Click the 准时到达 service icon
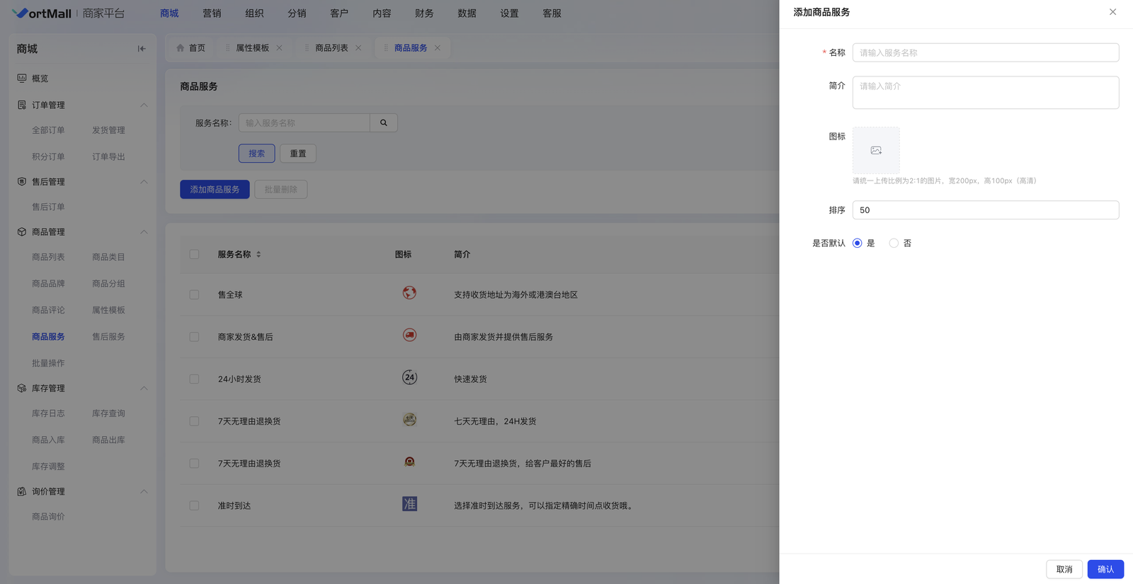 pos(409,504)
